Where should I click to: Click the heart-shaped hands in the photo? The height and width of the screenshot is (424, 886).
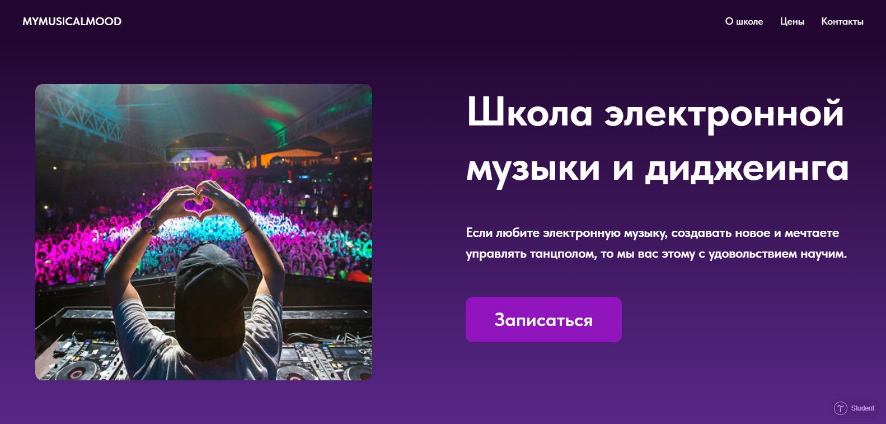(x=199, y=202)
